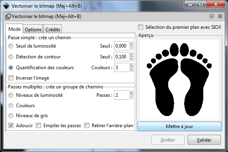The height and width of the screenshot is (152, 228).
Task: Select Niveaux de gris radio button
Action: pos(11,116)
